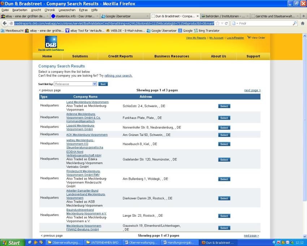Screen dimensions: 307x246
Task: Switch to the staatenlos.info tab
Action: tap(75, 16)
